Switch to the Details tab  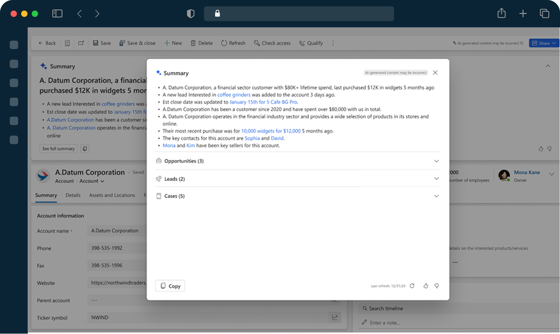point(73,195)
